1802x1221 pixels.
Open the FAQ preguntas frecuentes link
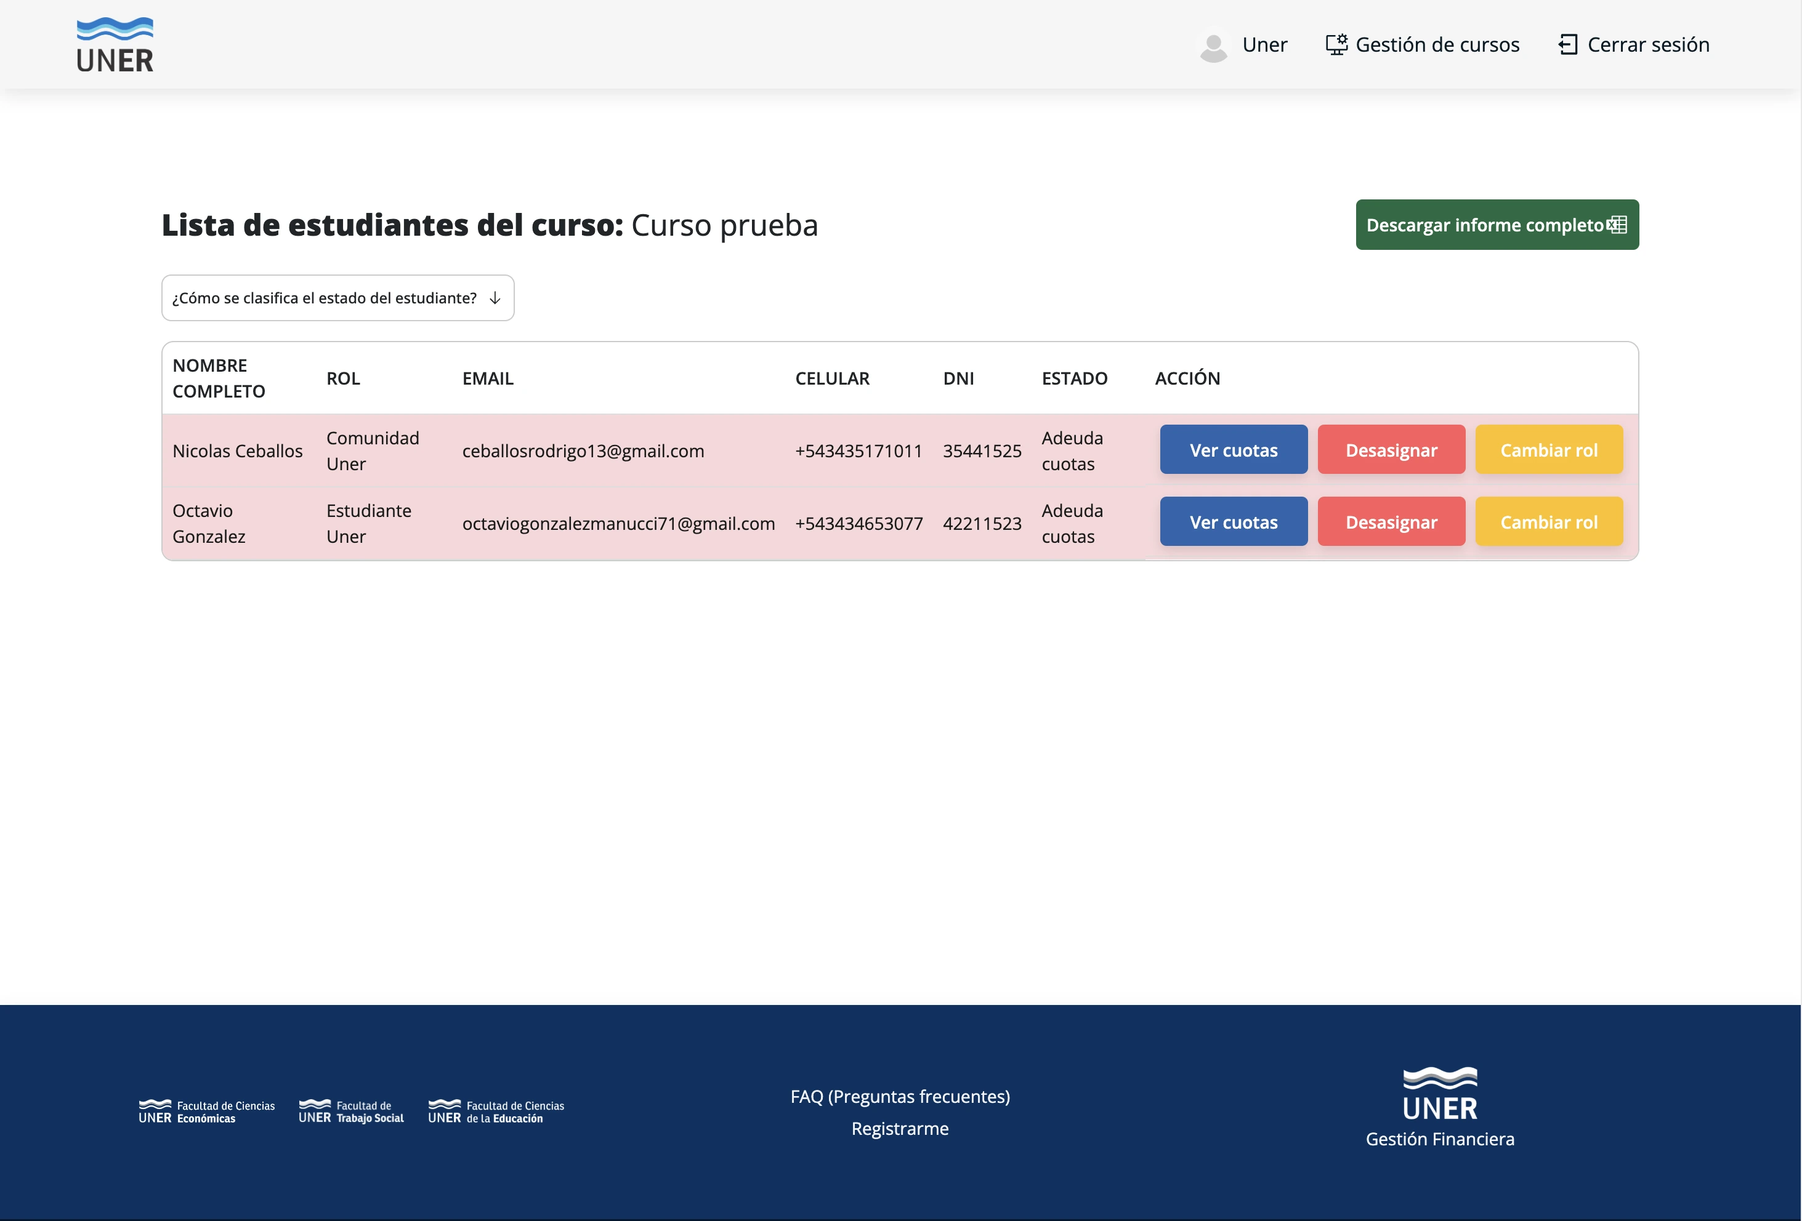click(x=899, y=1095)
